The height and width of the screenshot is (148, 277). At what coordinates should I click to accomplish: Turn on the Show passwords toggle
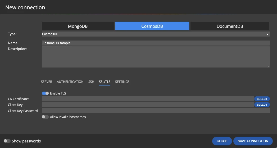pos(7,141)
